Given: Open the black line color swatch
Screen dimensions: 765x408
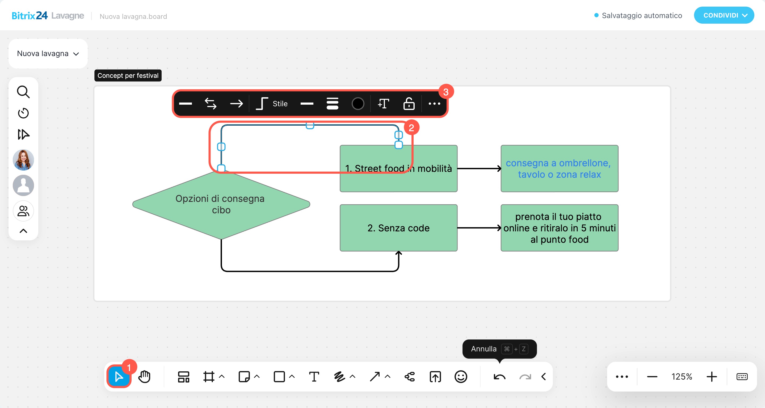Looking at the screenshot, I should tap(358, 104).
